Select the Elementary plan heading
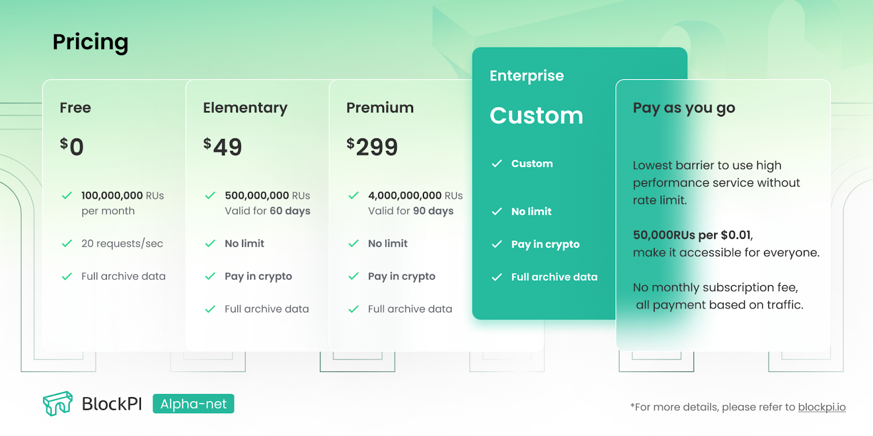The width and height of the screenshot is (873, 436). pyautogui.click(x=245, y=108)
